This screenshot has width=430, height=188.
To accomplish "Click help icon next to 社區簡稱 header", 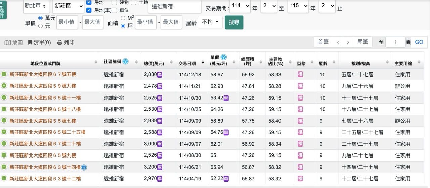I will click(x=125, y=62).
